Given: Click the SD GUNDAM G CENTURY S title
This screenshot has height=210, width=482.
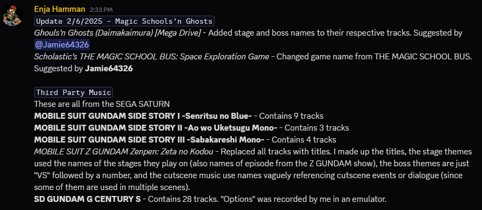Looking at the screenshot, I should 88,199.
